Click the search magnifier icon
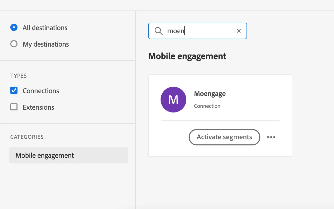Image resolution: width=334 pixels, height=209 pixels. (x=159, y=31)
